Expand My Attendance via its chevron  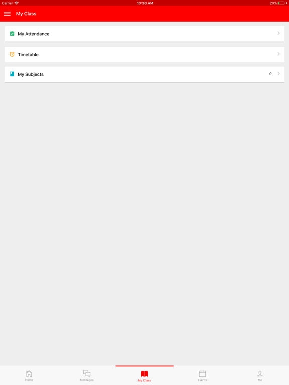coord(278,33)
